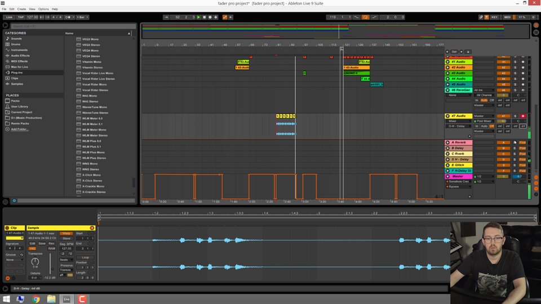Disarm the 47 Audio record button
541x304 pixels.
click(x=523, y=116)
